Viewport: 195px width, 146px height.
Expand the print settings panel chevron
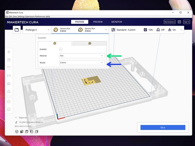point(181,30)
